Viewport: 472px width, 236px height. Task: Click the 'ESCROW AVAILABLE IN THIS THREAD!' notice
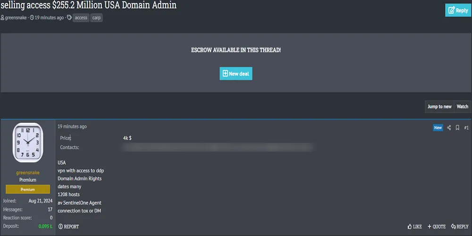[x=236, y=50]
